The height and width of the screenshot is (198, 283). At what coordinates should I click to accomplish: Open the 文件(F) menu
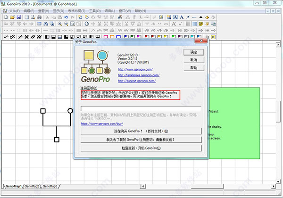(15, 11)
